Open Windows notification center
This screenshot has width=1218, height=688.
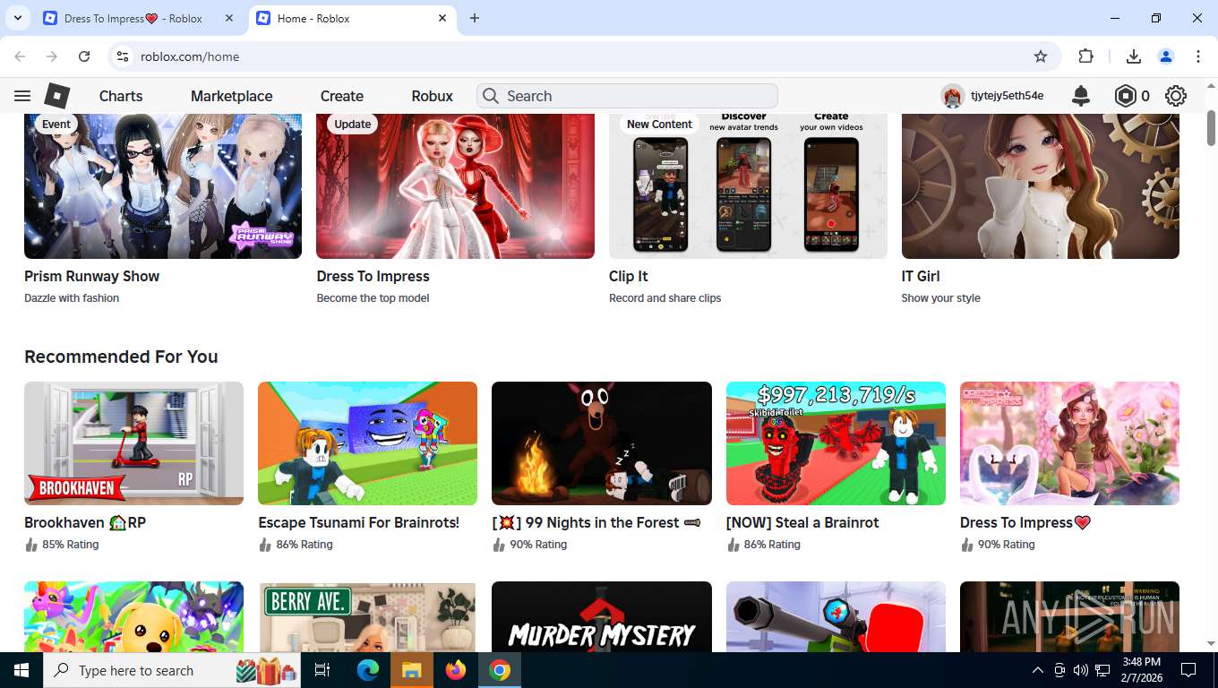click(x=1188, y=670)
